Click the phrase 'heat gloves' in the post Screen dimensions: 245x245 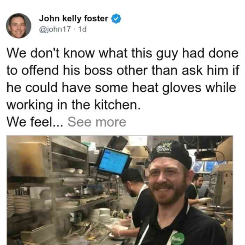point(167,87)
